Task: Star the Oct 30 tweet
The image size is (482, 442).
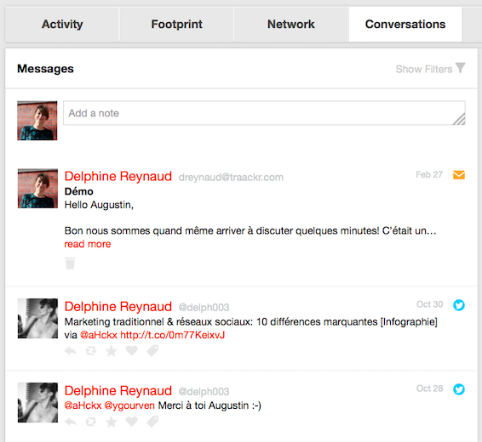Action: click(112, 350)
